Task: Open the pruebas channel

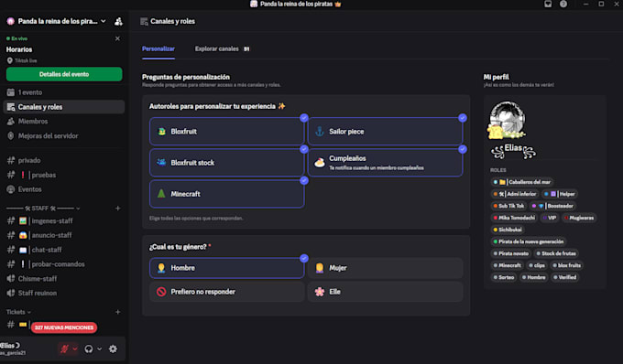Action: click(x=64, y=175)
